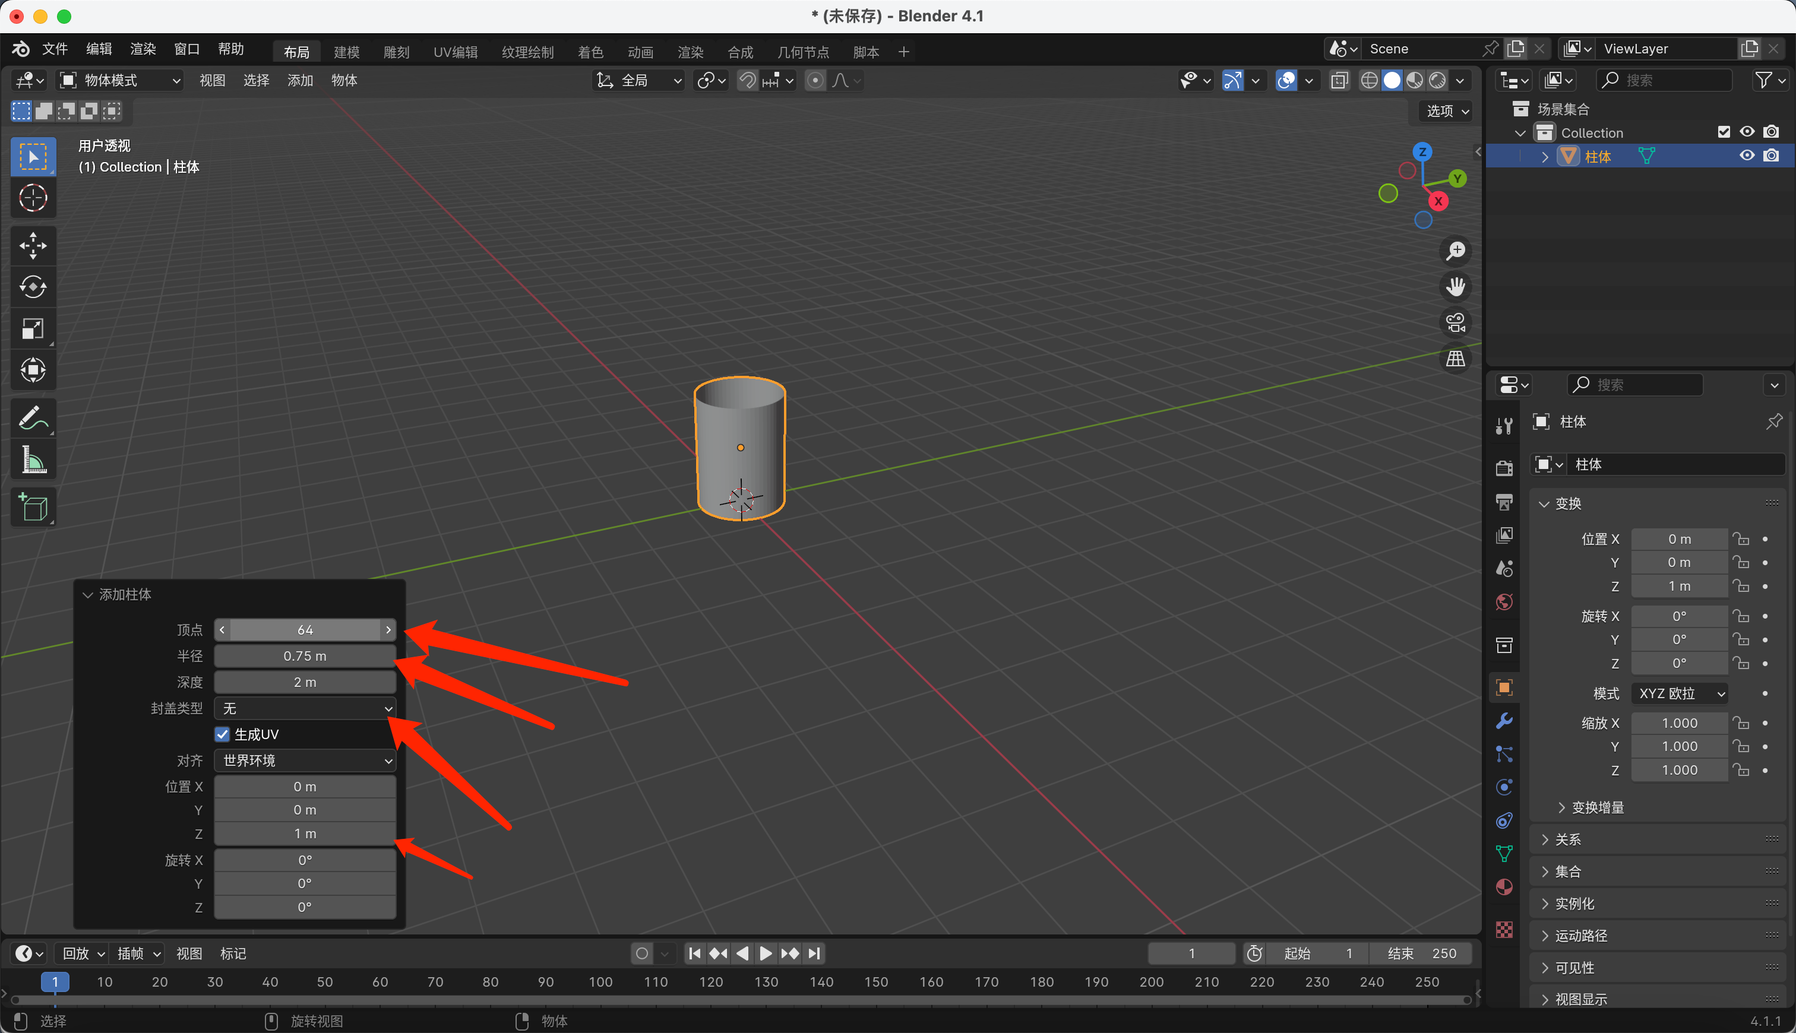
Task: Activate the Annotate pencil tool
Action: coord(33,419)
